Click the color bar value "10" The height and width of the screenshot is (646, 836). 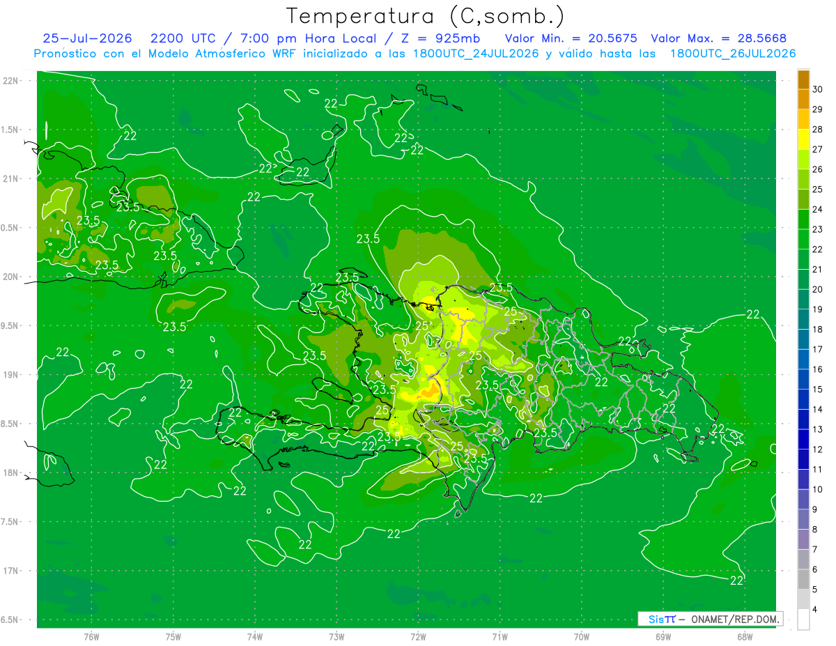[817, 489]
